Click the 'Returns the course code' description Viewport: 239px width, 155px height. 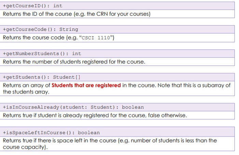pyautogui.click(x=58, y=38)
